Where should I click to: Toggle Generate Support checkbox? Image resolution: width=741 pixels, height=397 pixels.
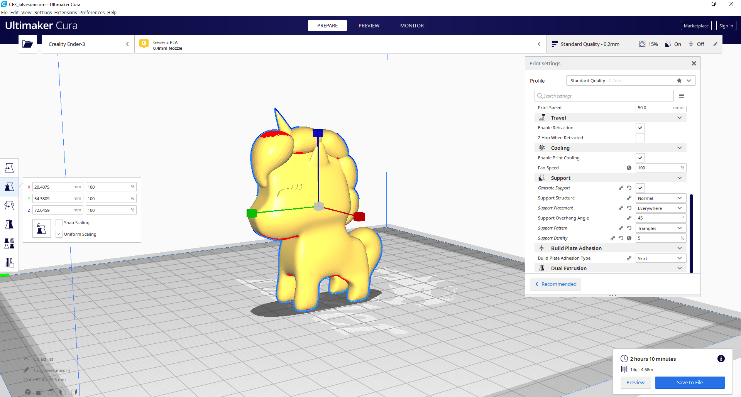pos(640,188)
